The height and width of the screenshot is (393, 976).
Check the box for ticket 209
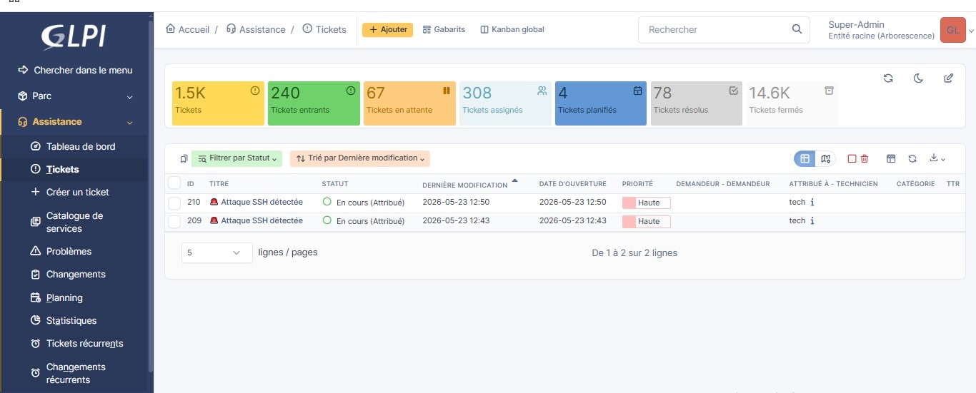(x=174, y=222)
